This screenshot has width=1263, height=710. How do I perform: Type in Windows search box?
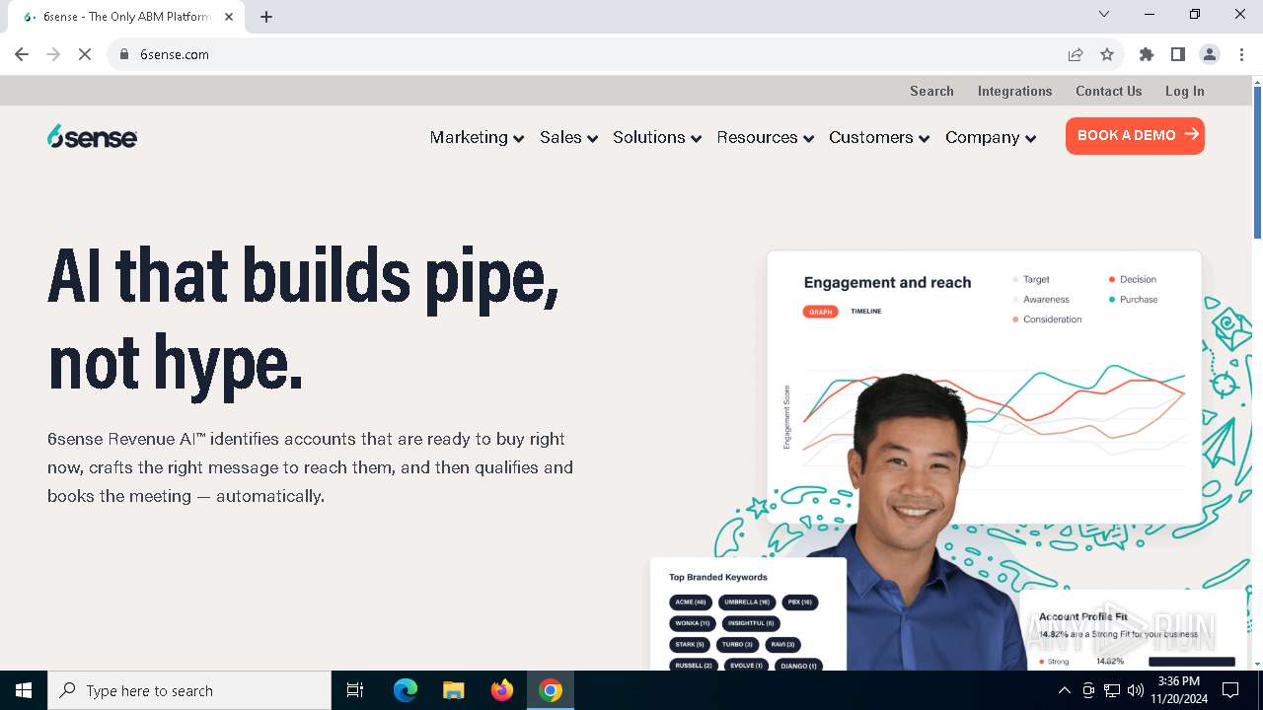point(189,690)
